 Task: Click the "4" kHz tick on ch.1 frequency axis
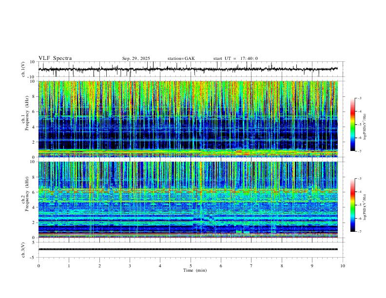[x=34, y=127]
